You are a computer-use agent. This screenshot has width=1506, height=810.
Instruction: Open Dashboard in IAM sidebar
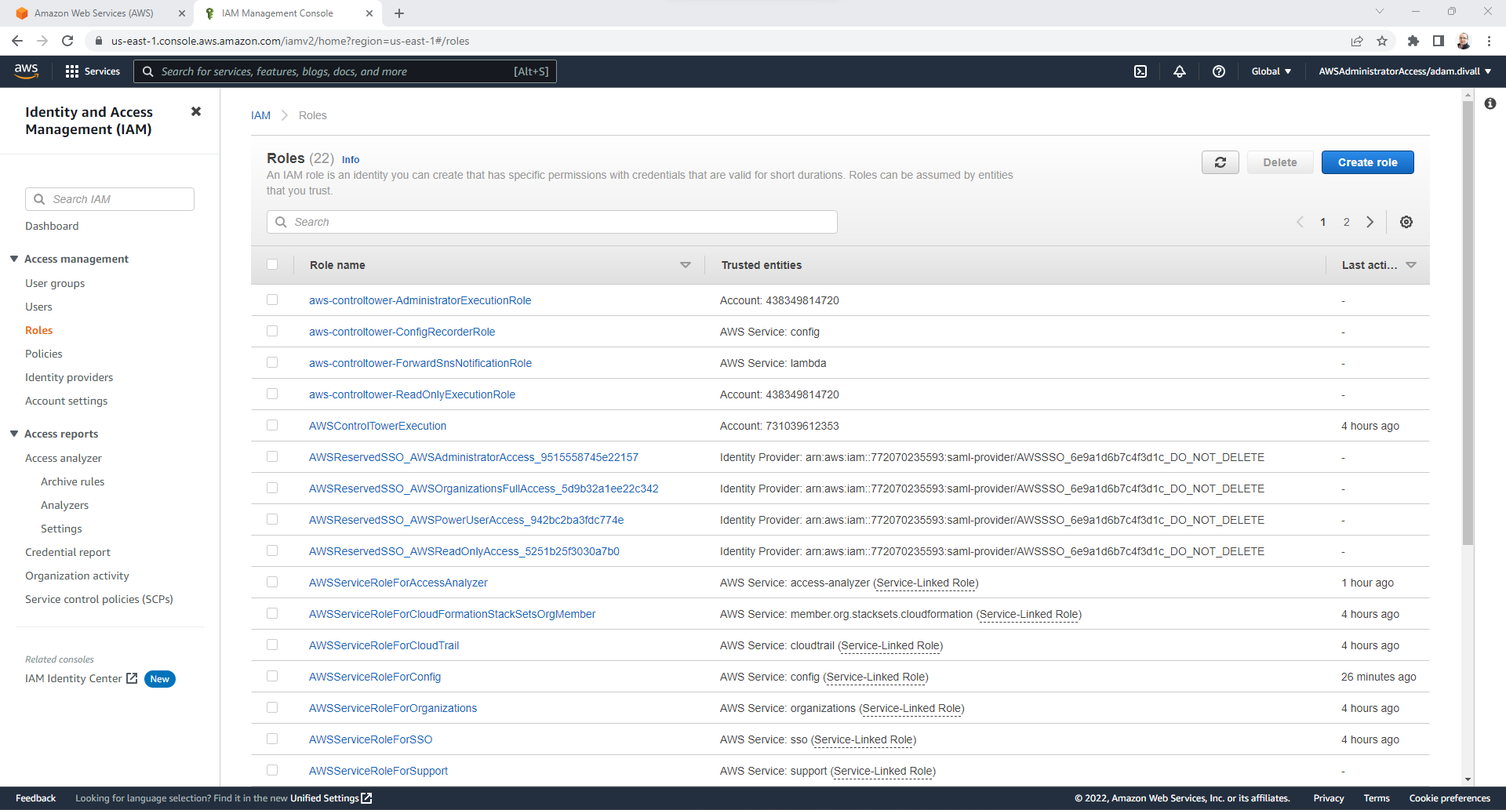[52, 226]
